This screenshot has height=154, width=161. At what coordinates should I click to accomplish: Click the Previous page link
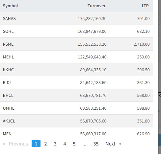(x=18, y=144)
